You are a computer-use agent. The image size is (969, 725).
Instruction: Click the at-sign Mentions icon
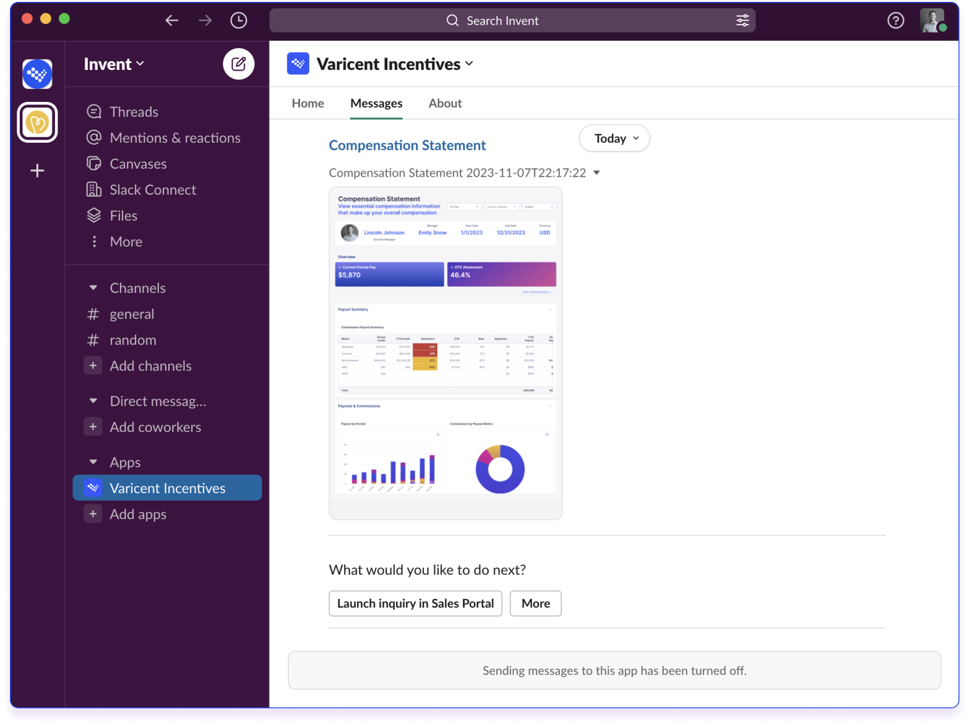click(x=94, y=137)
